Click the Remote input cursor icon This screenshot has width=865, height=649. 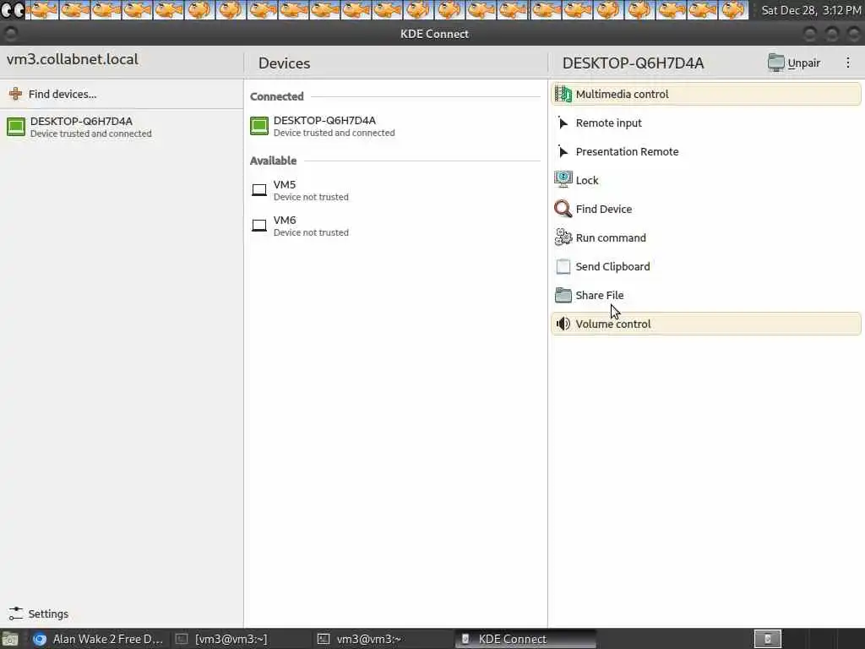(563, 123)
